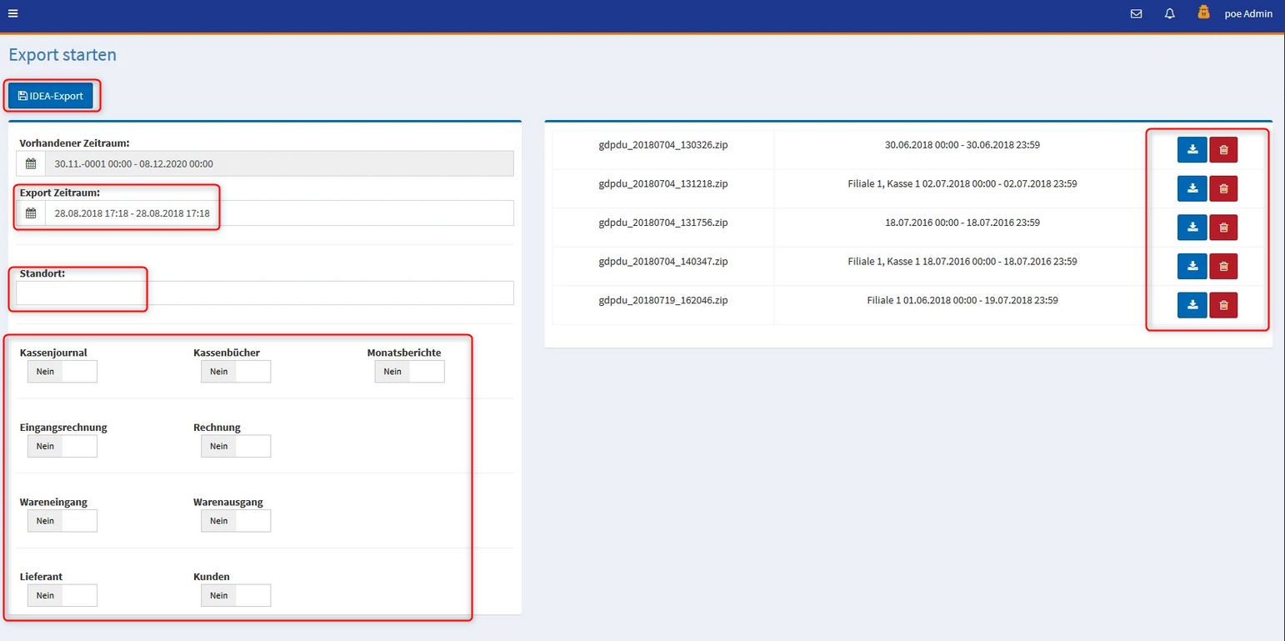
Task: Open the hamburger navigation menu
Action: [x=12, y=13]
